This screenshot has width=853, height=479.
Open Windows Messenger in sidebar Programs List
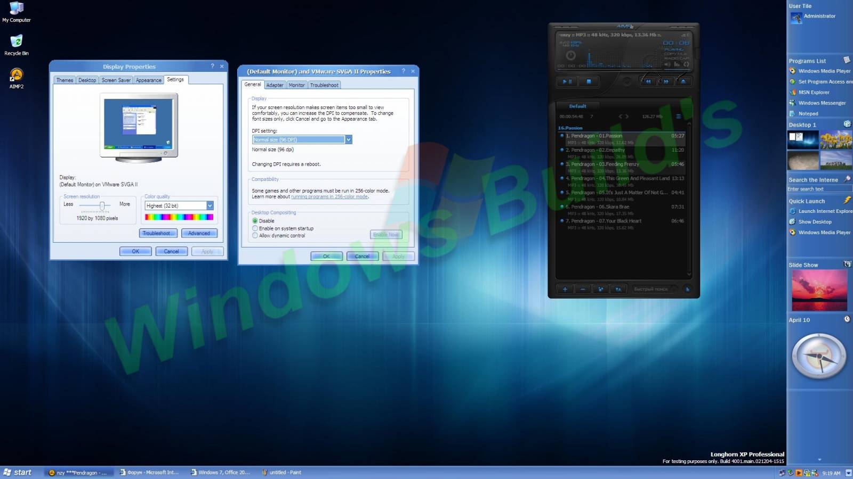click(817, 103)
